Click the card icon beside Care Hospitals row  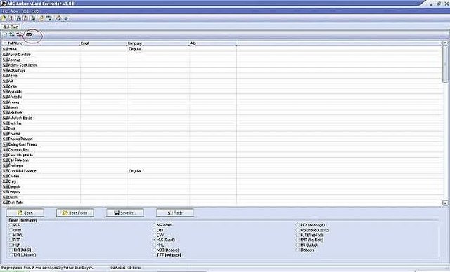click(x=5, y=155)
